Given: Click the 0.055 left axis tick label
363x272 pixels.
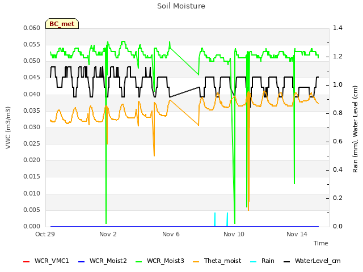Looking at the screenshot, I should [x=32, y=44].
